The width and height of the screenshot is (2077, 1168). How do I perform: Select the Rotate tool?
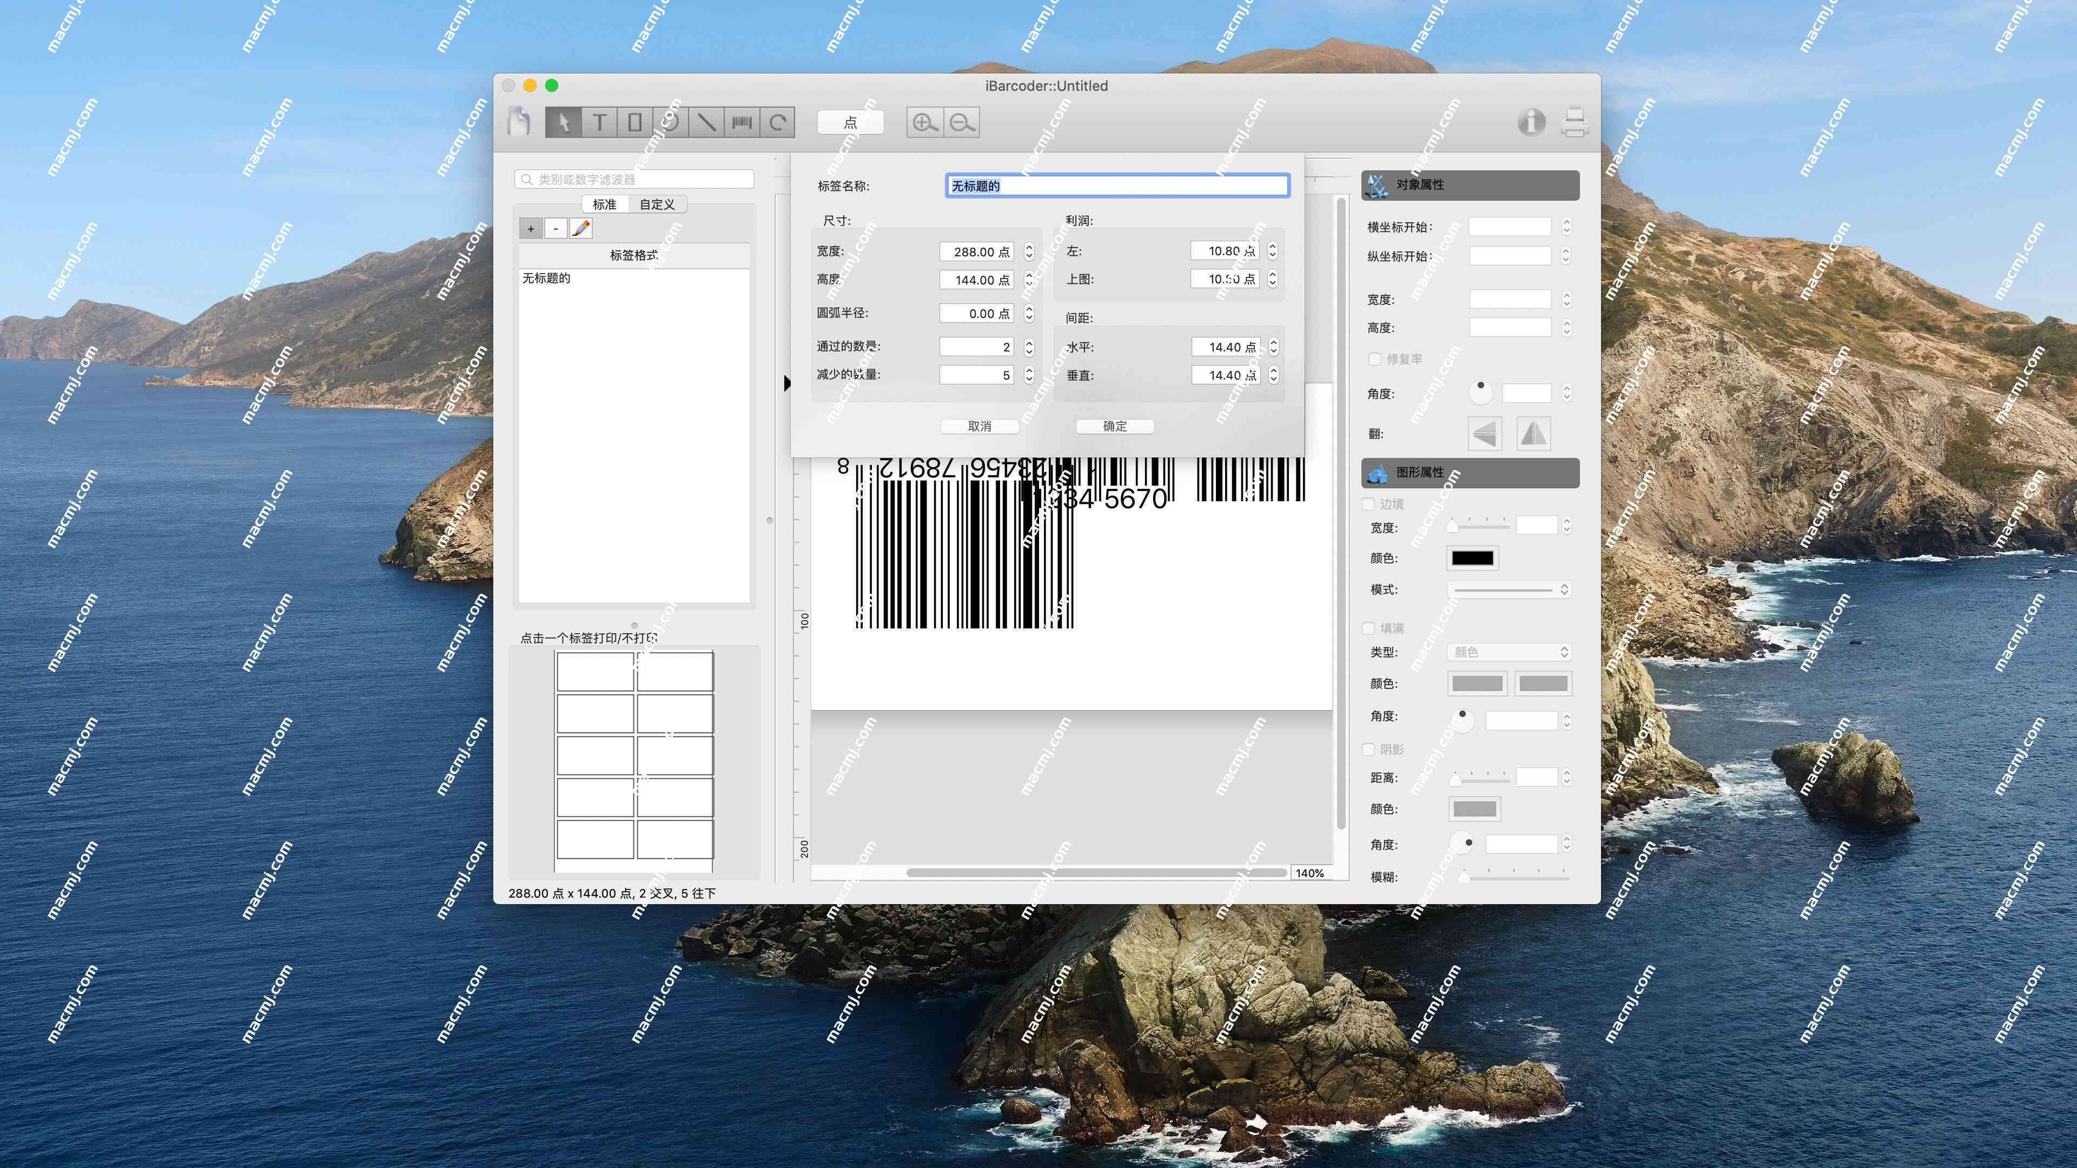pos(777,123)
